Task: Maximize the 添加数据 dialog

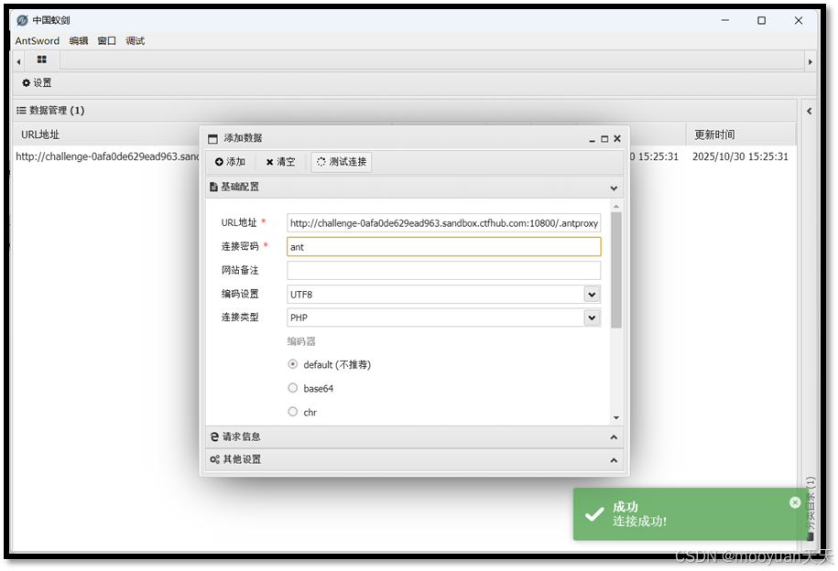Action: point(604,139)
